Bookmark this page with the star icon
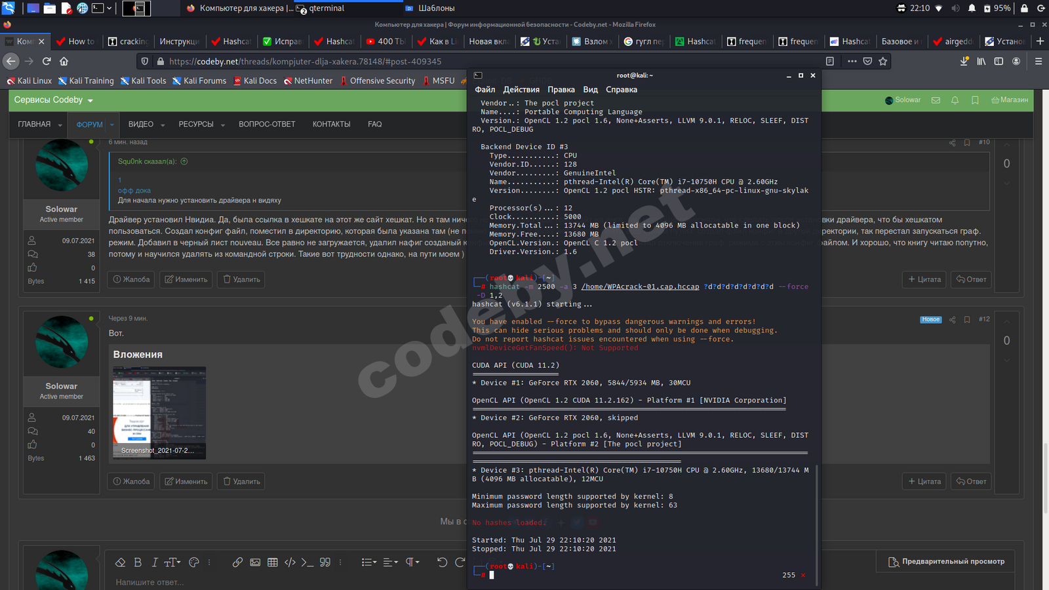This screenshot has width=1049, height=590. [883, 61]
